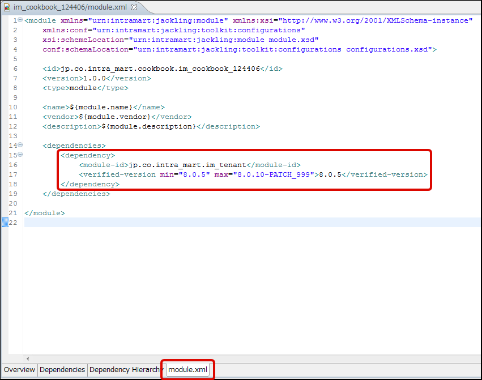Screen dimensions: 482x380
Task: Click the max value "8.0.10-PATCH_999"
Action: click(x=273, y=174)
